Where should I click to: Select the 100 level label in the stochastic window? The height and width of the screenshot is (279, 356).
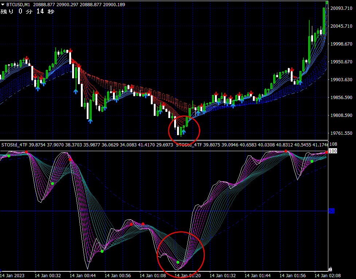(333, 151)
